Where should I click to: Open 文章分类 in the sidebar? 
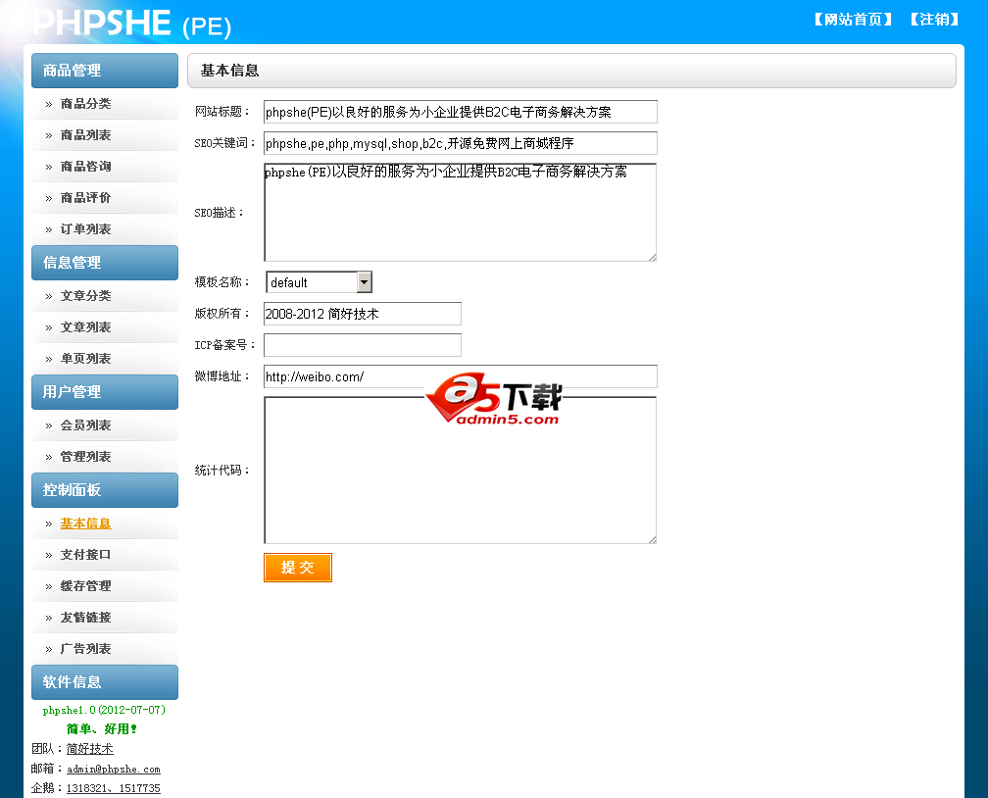coord(85,296)
